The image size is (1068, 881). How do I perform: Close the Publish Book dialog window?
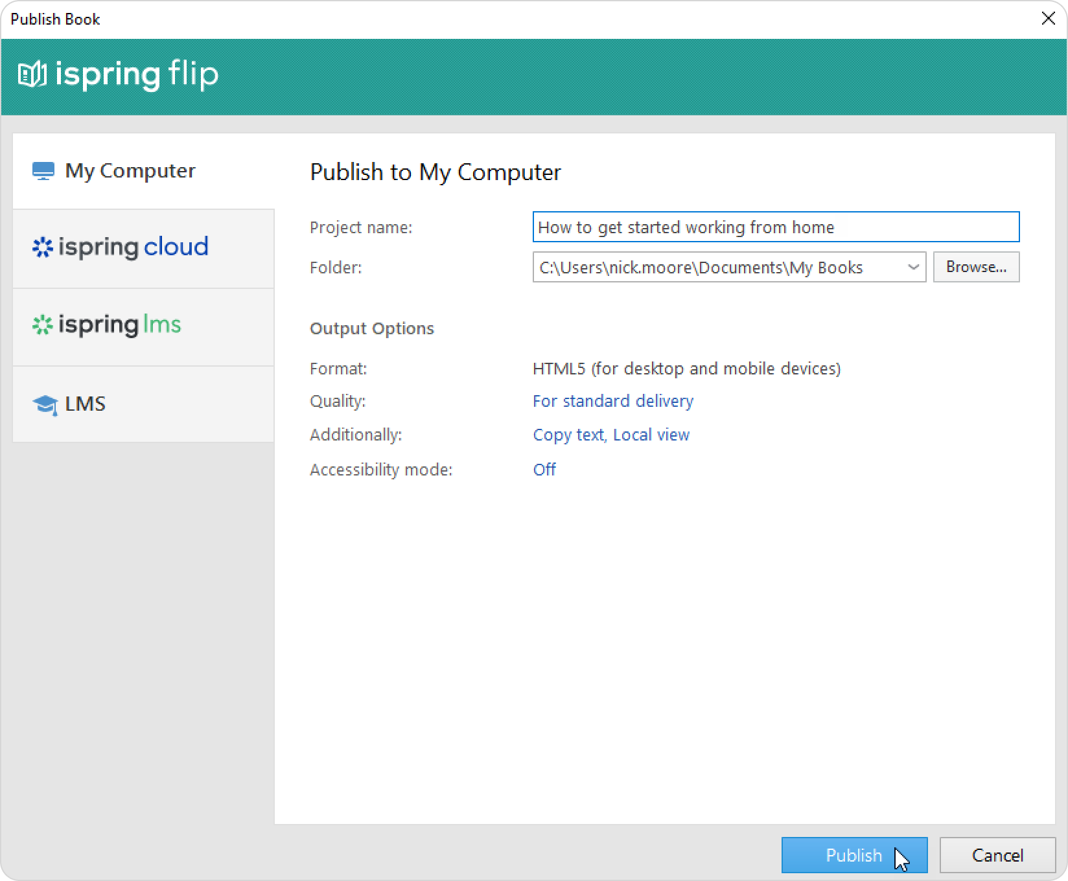pos(1048,19)
